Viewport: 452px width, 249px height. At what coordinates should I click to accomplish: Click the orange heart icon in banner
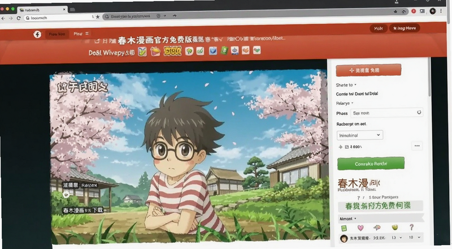246,50
